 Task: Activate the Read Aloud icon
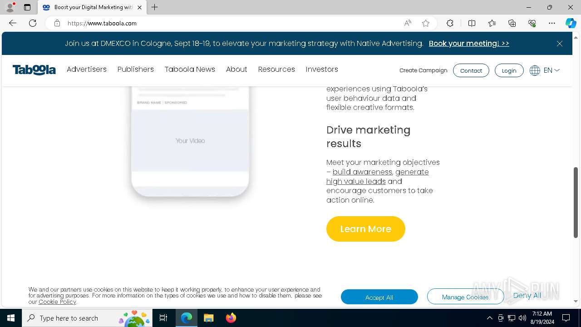408,23
